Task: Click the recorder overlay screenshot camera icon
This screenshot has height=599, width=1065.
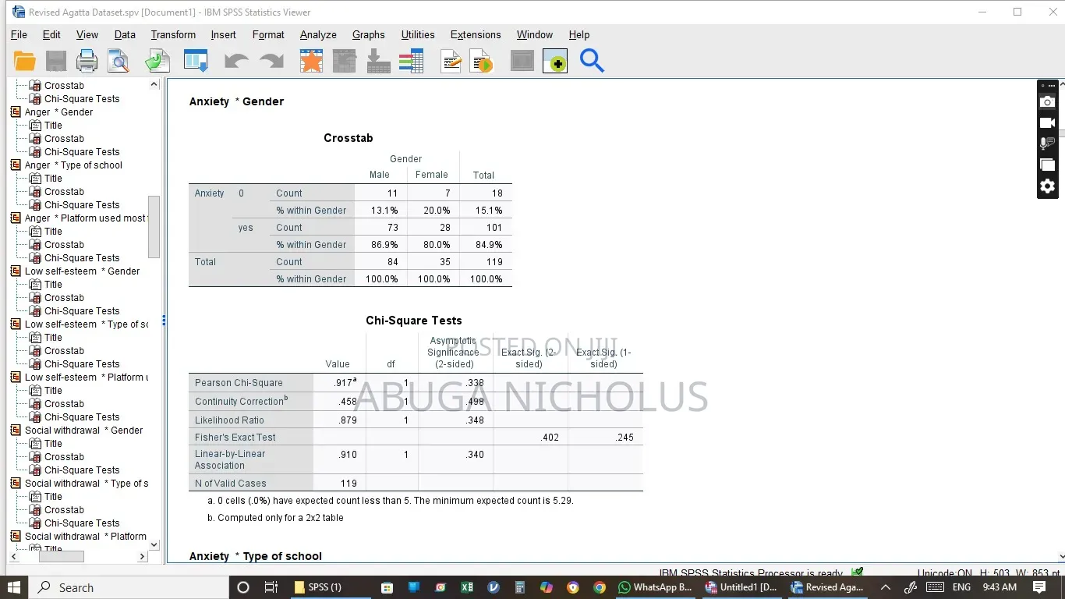Action: click(1048, 102)
